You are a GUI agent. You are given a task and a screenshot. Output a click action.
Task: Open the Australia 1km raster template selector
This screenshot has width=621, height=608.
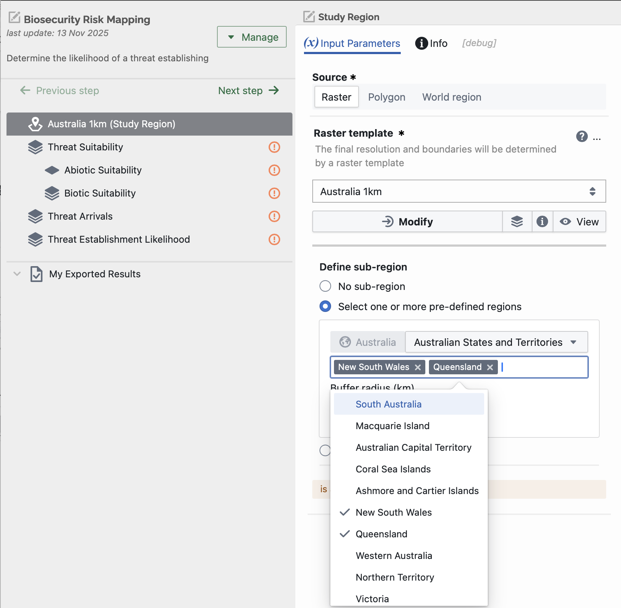click(x=459, y=191)
